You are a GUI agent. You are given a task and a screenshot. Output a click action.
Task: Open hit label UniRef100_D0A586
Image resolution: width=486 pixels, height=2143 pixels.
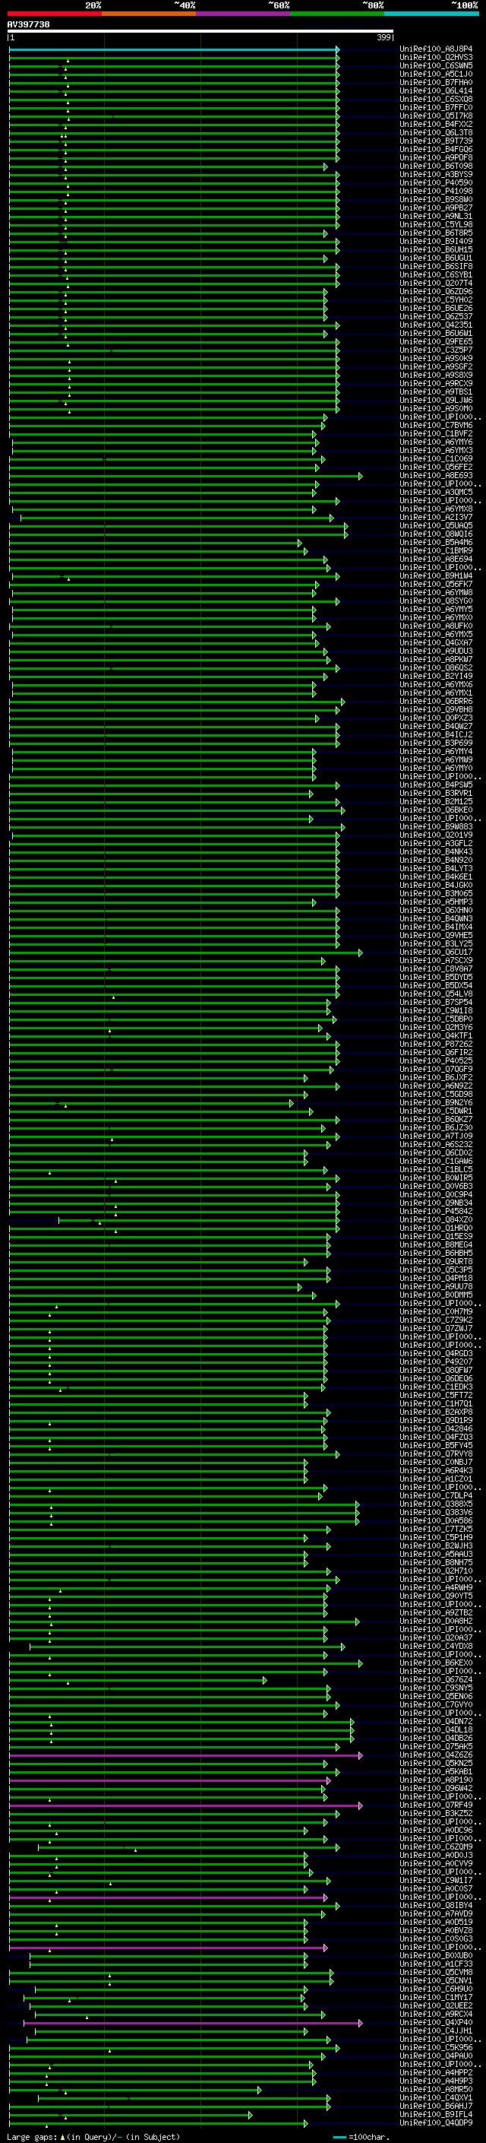pyautogui.click(x=436, y=1522)
